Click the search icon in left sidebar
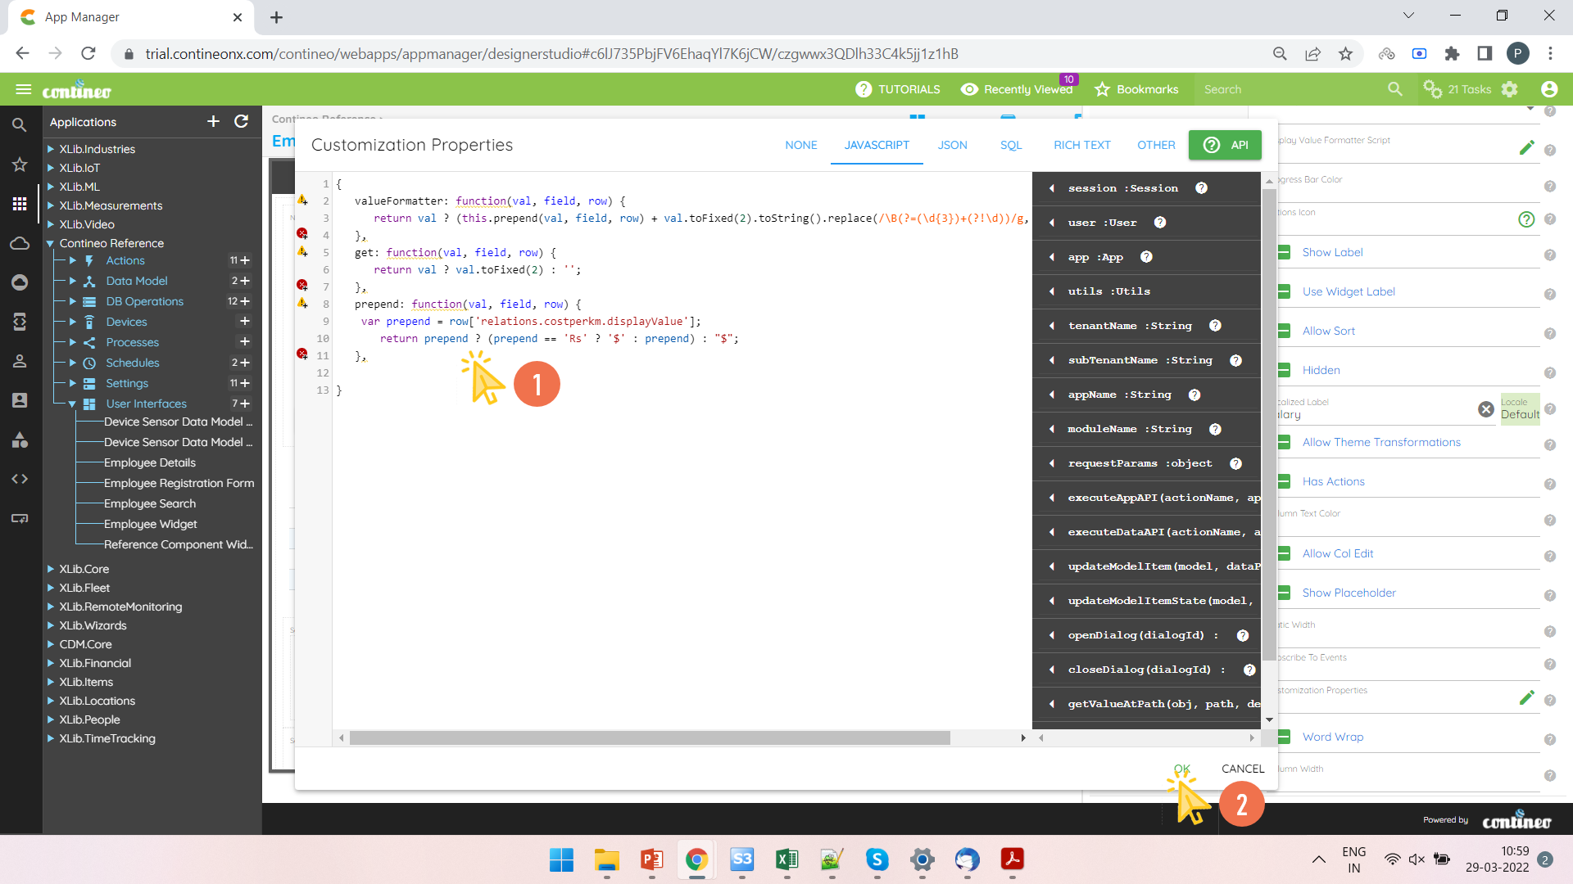 tap(20, 125)
